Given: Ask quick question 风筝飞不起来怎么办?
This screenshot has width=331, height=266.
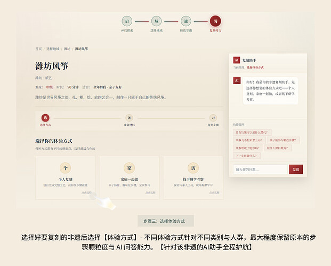Looking at the screenshot, I should point(249,140).
